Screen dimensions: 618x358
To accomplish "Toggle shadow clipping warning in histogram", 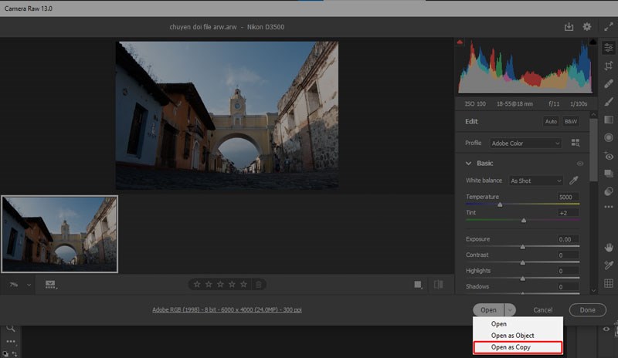I will point(461,42).
